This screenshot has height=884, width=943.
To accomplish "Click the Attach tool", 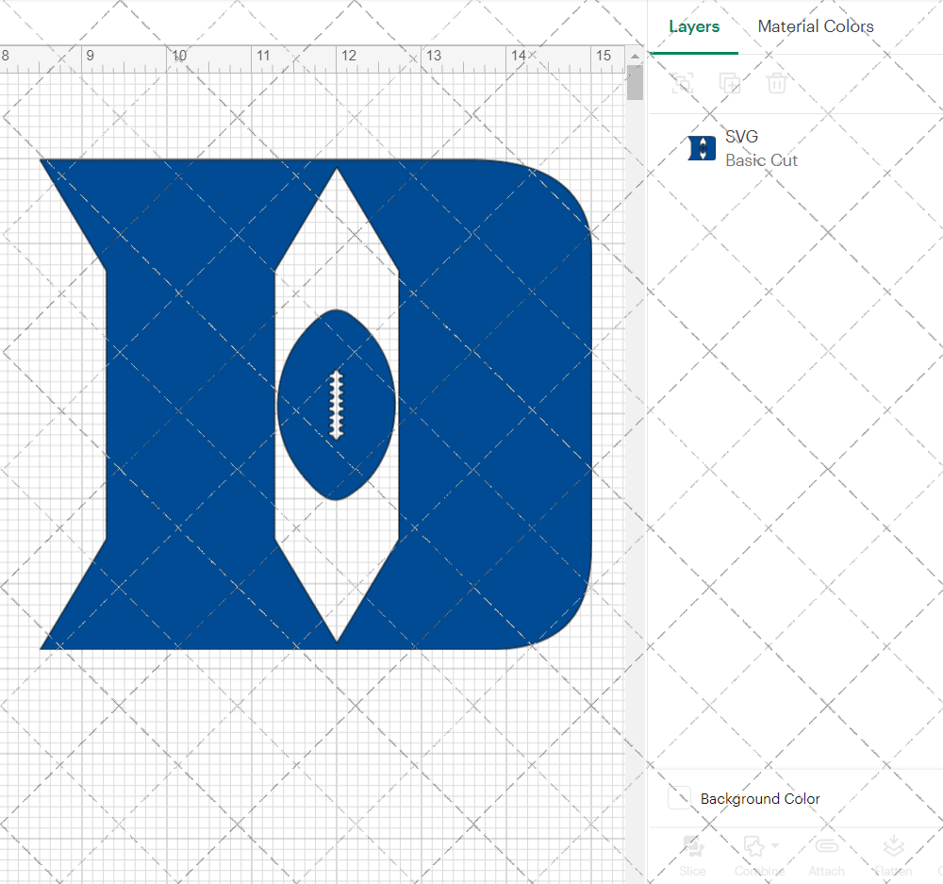I will [826, 855].
